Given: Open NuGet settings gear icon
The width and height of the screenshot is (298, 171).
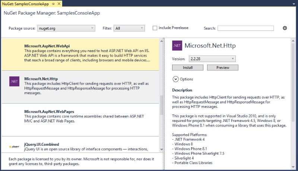Looking at the screenshot, I should click(285, 28).
